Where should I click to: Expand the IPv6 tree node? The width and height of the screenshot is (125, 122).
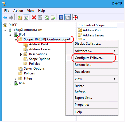tap(11, 84)
